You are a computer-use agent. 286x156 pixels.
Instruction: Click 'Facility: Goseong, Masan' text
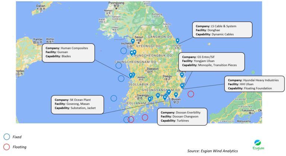tap(72, 104)
